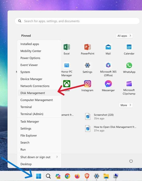Click the Start menu search field
Viewport: 142px width, 181px height.
pyautogui.click(x=77, y=21)
